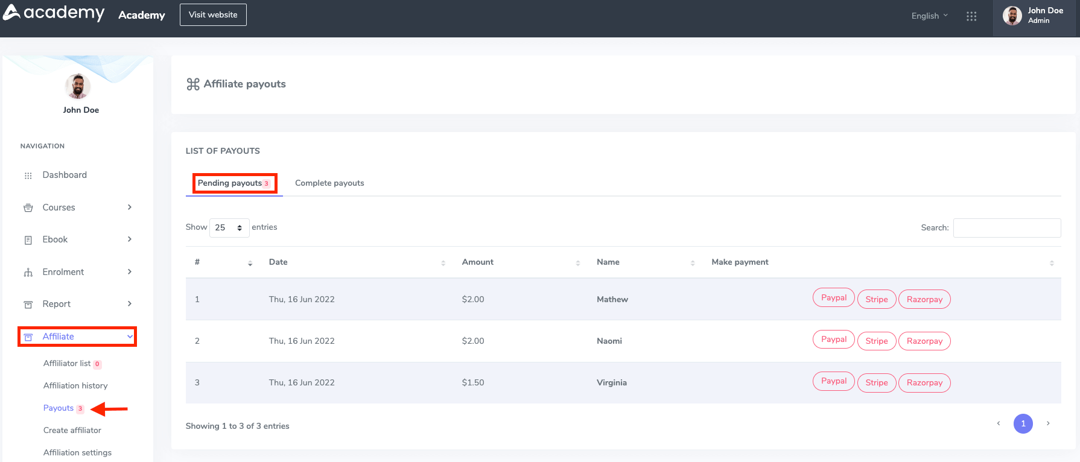Open the show entries count dropdown

tap(229, 228)
